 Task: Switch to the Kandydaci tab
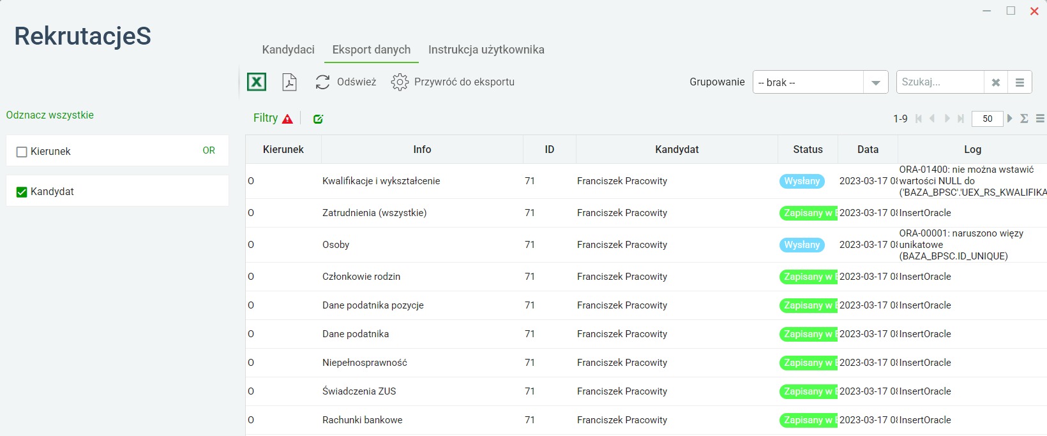click(288, 50)
